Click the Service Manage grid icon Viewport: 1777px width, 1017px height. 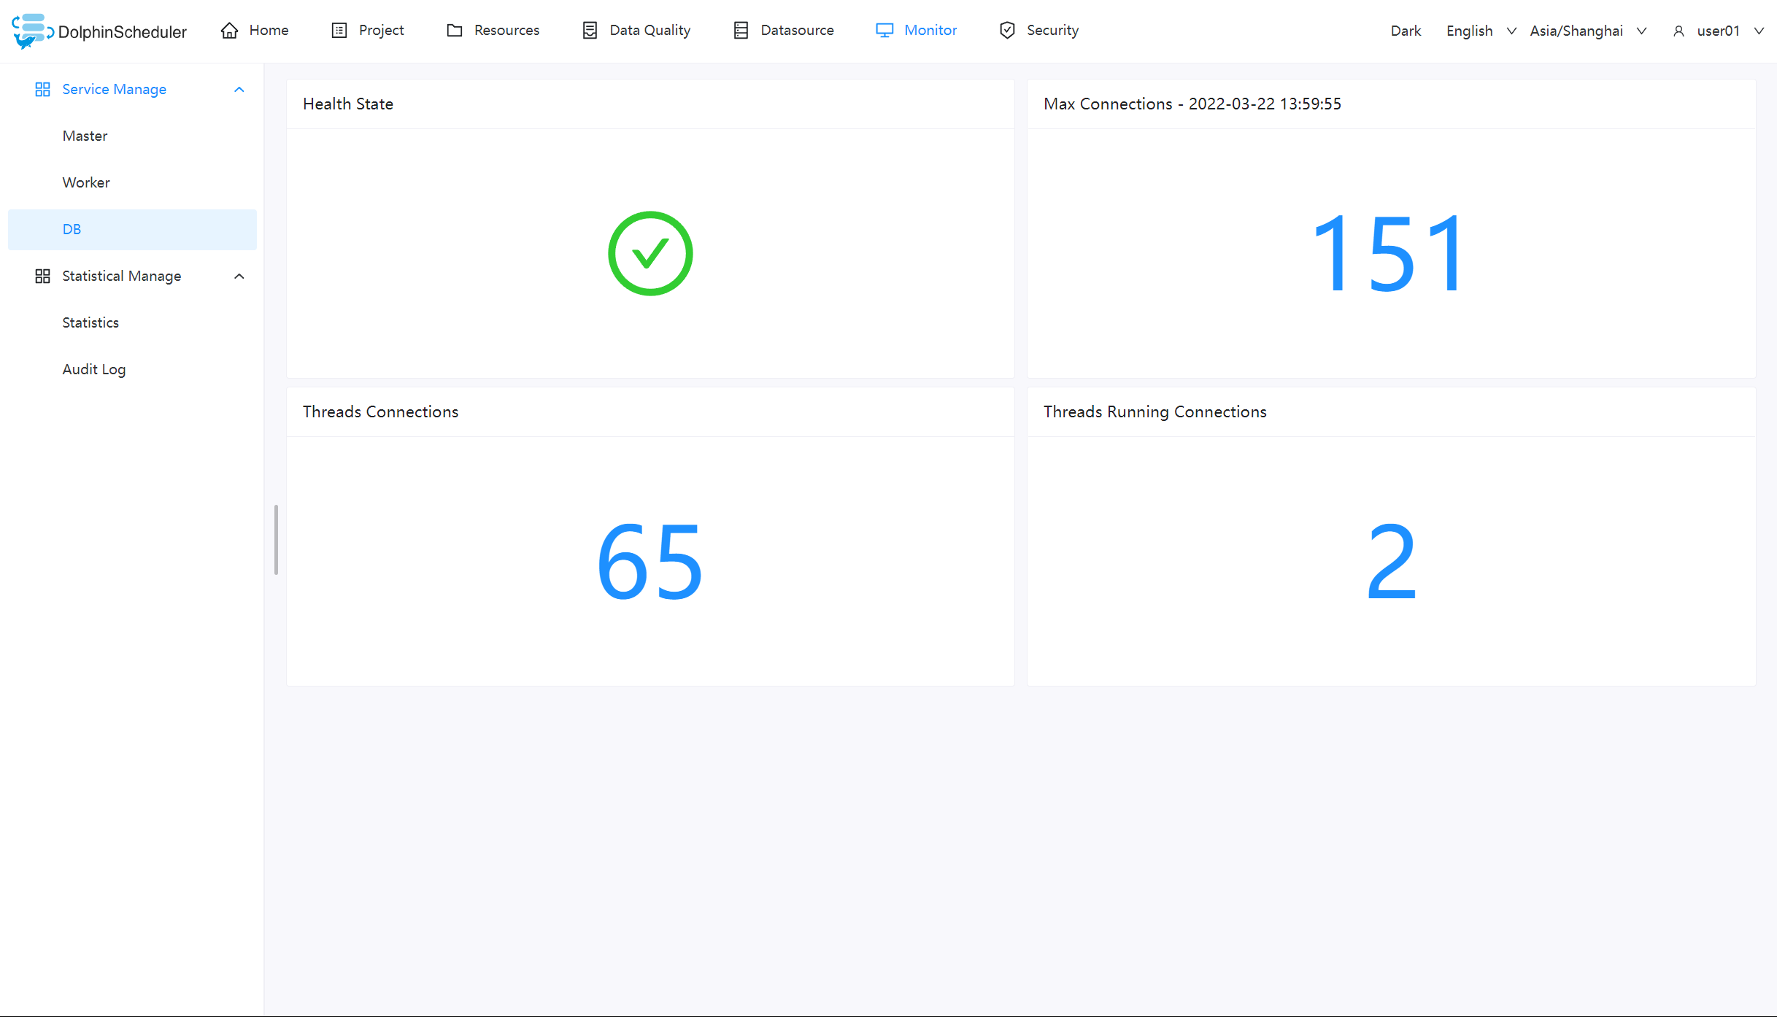pos(42,89)
